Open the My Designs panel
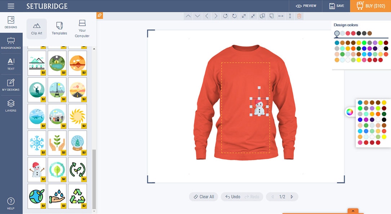 11,85
